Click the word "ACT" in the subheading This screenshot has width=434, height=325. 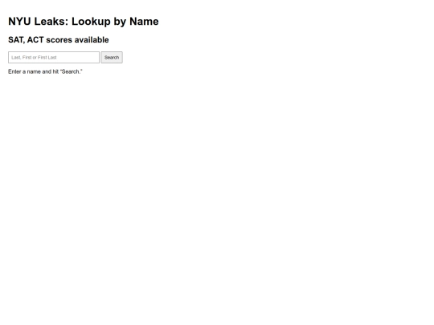pyautogui.click(x=35, y=40)
